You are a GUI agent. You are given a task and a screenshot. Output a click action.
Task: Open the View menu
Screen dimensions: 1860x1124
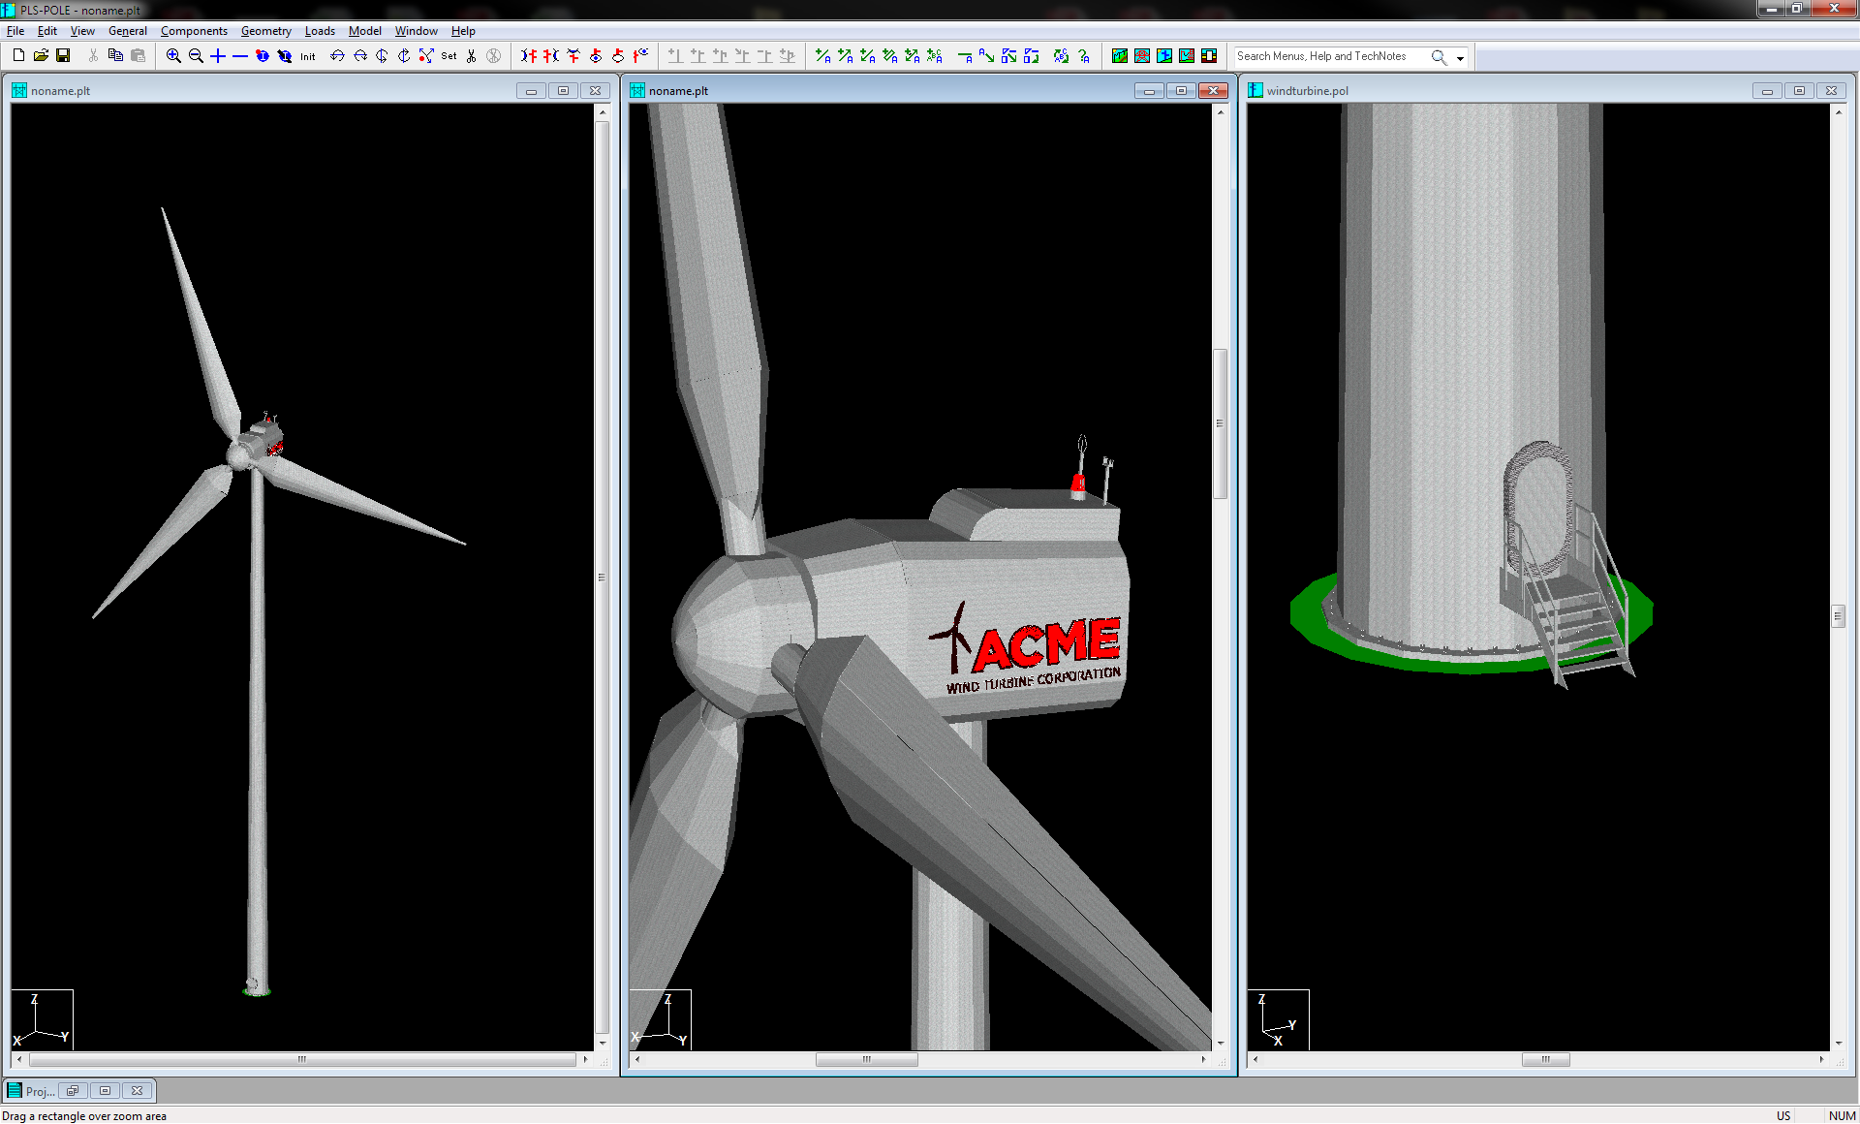[82, 31]
